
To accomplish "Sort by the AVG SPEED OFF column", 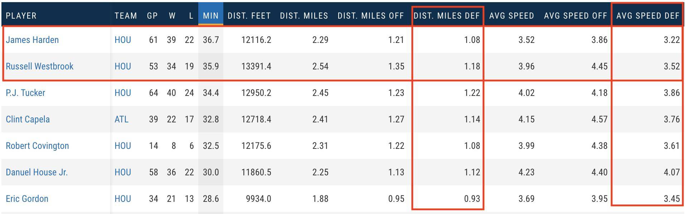I will click(575, 16).
